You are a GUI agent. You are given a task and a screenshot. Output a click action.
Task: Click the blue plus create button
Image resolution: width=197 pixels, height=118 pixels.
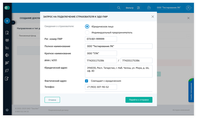click(7, 21)
